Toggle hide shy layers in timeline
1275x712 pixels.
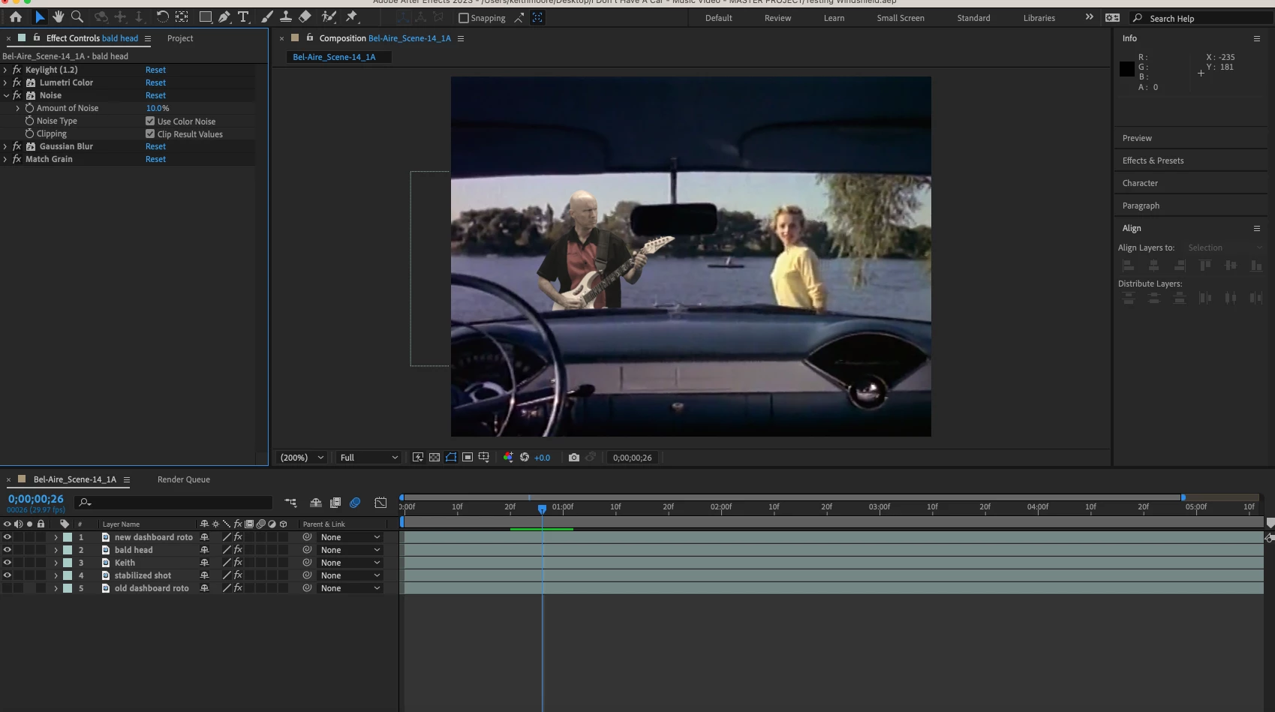point(316,503)
